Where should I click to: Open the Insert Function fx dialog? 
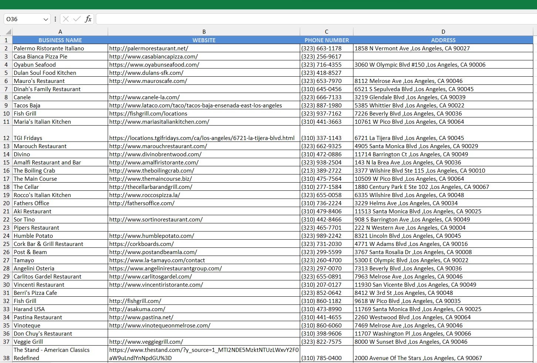coord(88,19)
